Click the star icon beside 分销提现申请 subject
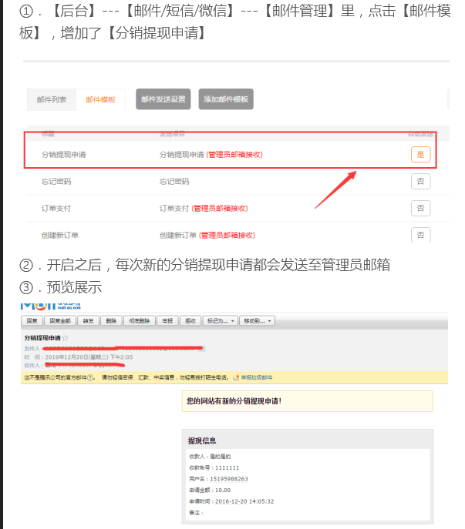Viewport: 465px width, 529px height. 66,338
